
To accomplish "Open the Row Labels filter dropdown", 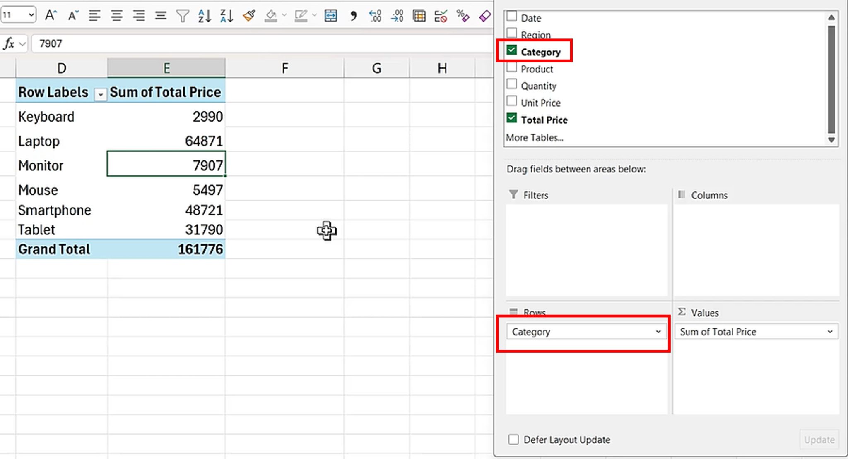I will click(x=100, y=94).
